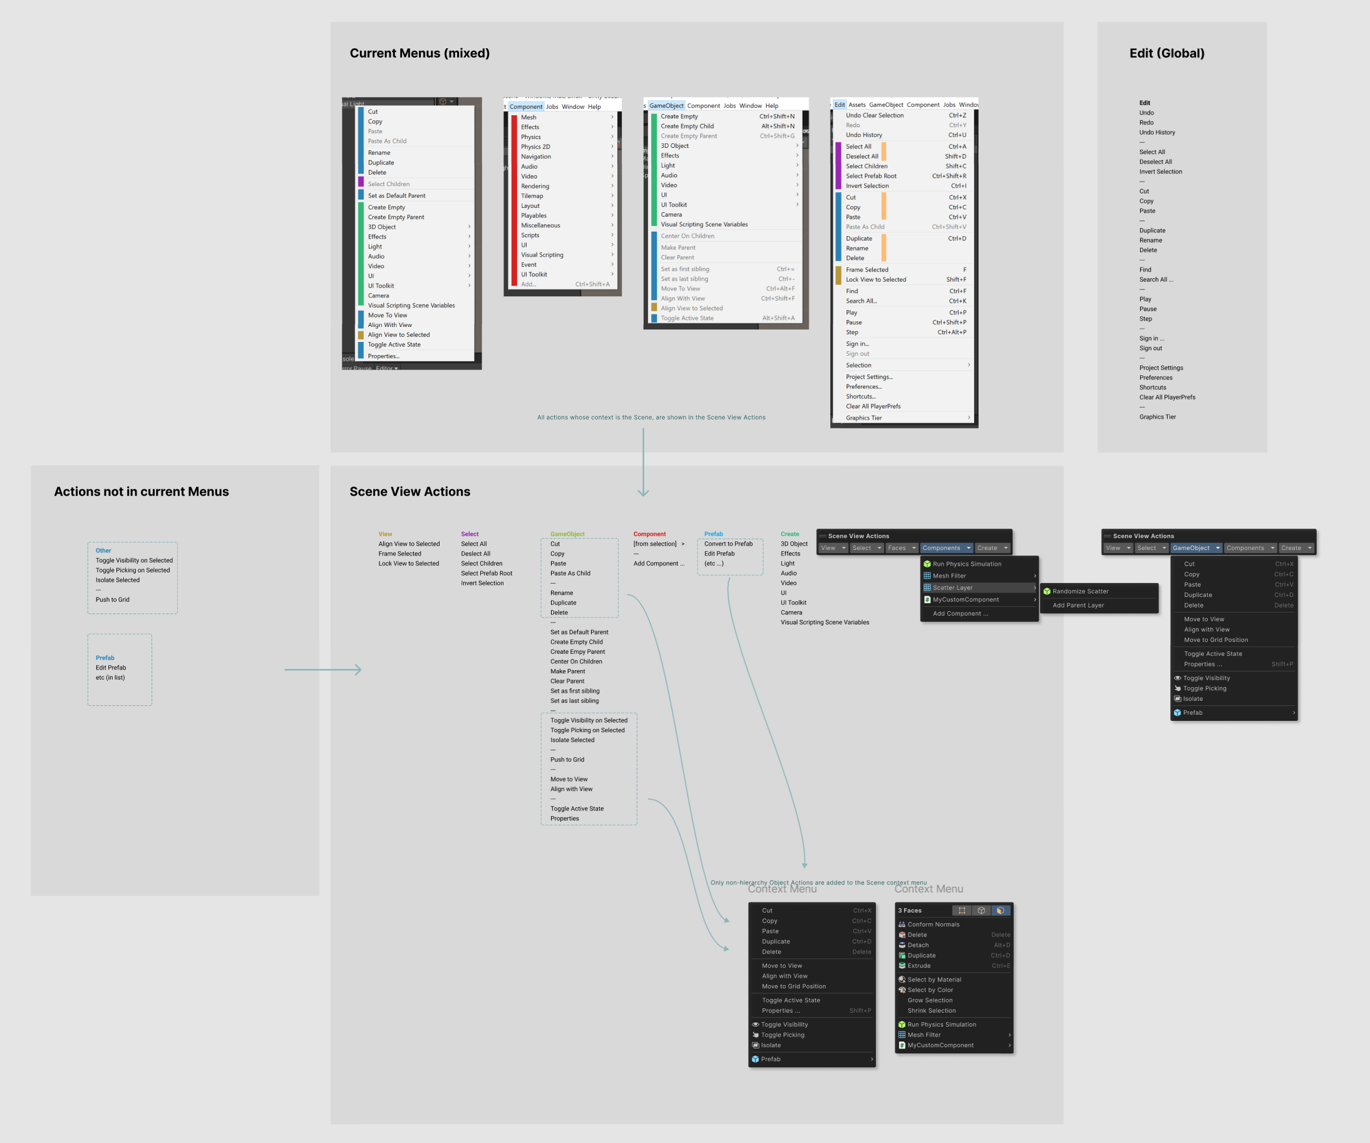1370x1143 pixels.
Task: Click Grow Selection in 3 Faces menu
Action: [x=930, y=1000]
